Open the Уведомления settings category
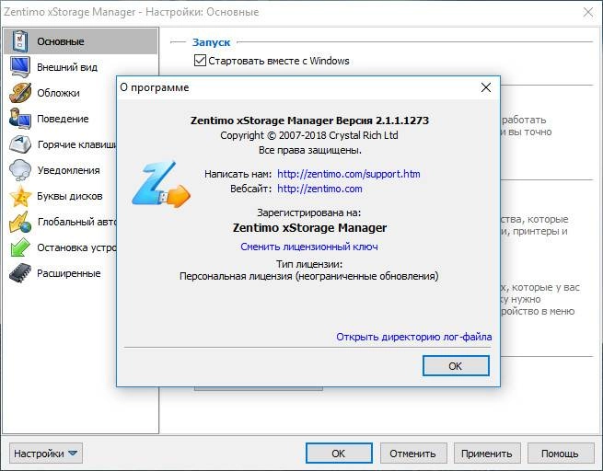 [68, 170]
